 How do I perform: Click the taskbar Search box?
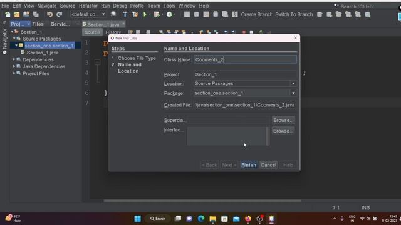click(x=158, y=219)
